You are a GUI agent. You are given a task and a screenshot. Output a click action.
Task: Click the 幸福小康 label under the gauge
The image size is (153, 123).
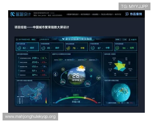[76, 102]
